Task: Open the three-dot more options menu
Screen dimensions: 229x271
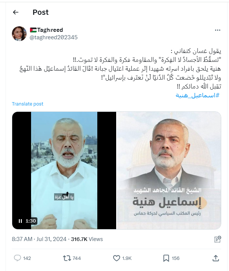Action: click(x=218, y=30)
